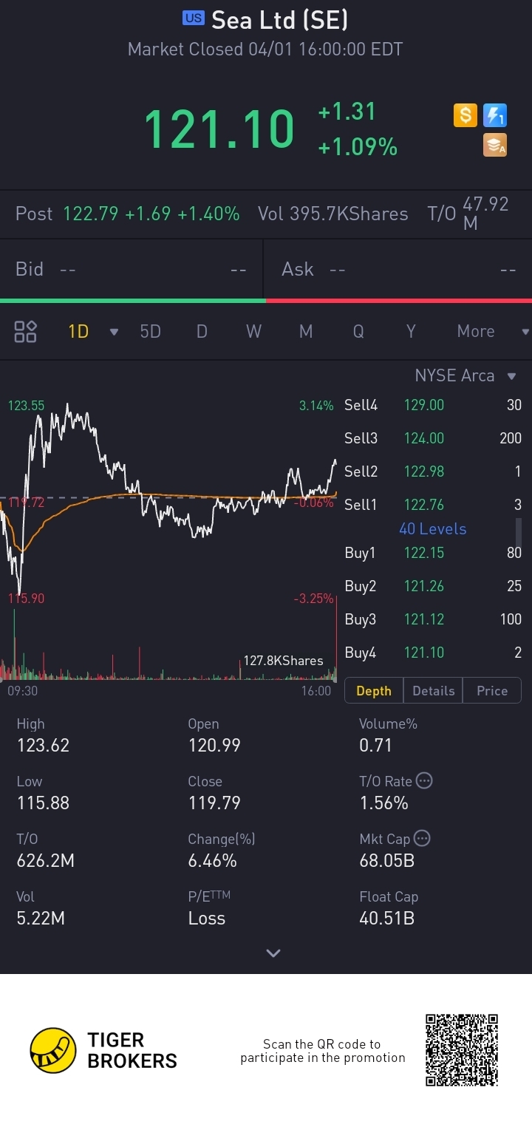Tap the Low value 115.88

(x=43, y=803)
